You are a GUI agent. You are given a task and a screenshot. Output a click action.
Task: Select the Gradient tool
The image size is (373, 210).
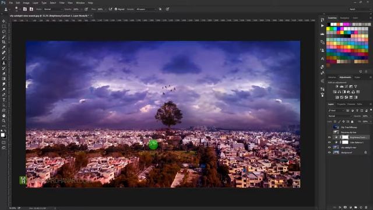3,79
